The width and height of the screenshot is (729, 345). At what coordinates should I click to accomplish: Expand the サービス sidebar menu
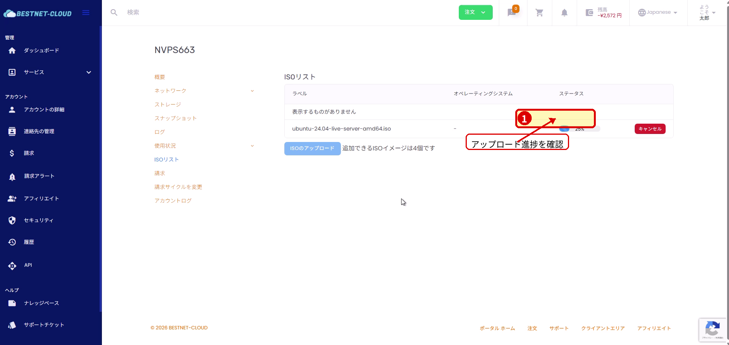click(x=89, y=73)
